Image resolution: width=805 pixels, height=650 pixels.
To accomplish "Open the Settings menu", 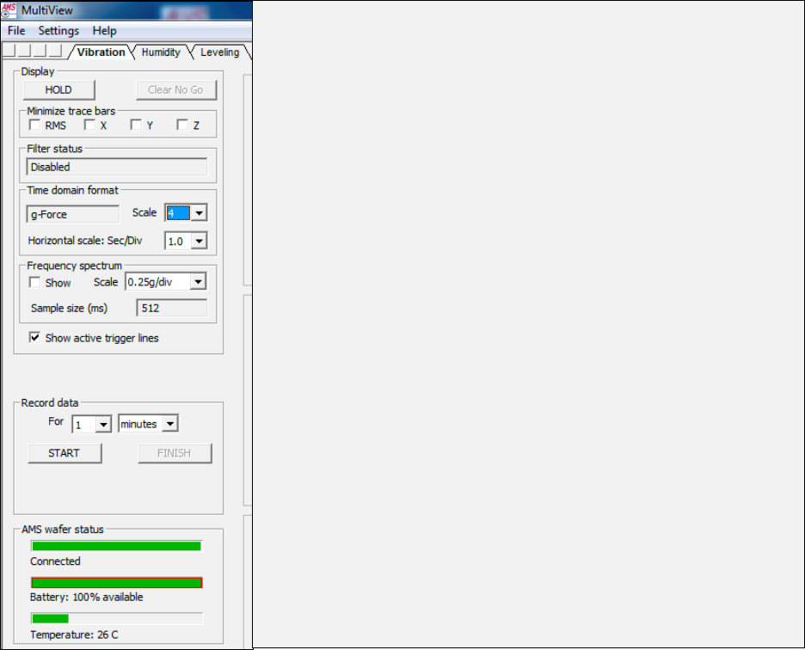I will point(58,31).
